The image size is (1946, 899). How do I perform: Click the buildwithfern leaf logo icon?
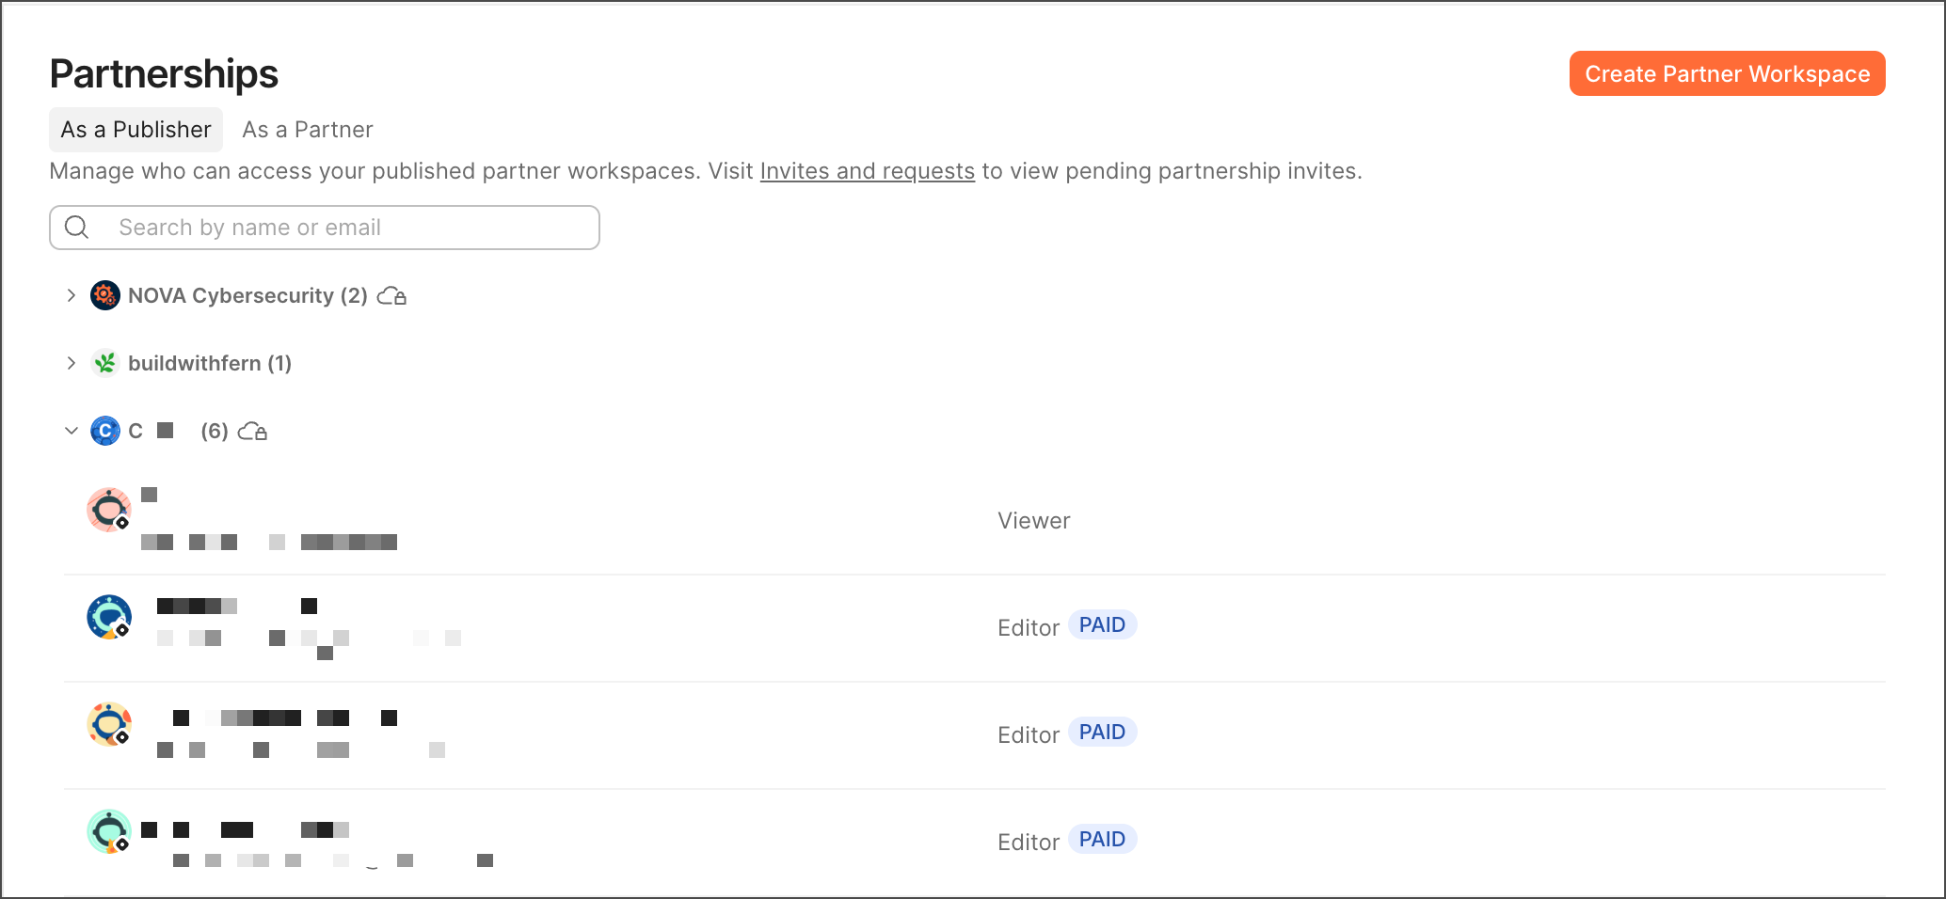[x=105, y=363]
